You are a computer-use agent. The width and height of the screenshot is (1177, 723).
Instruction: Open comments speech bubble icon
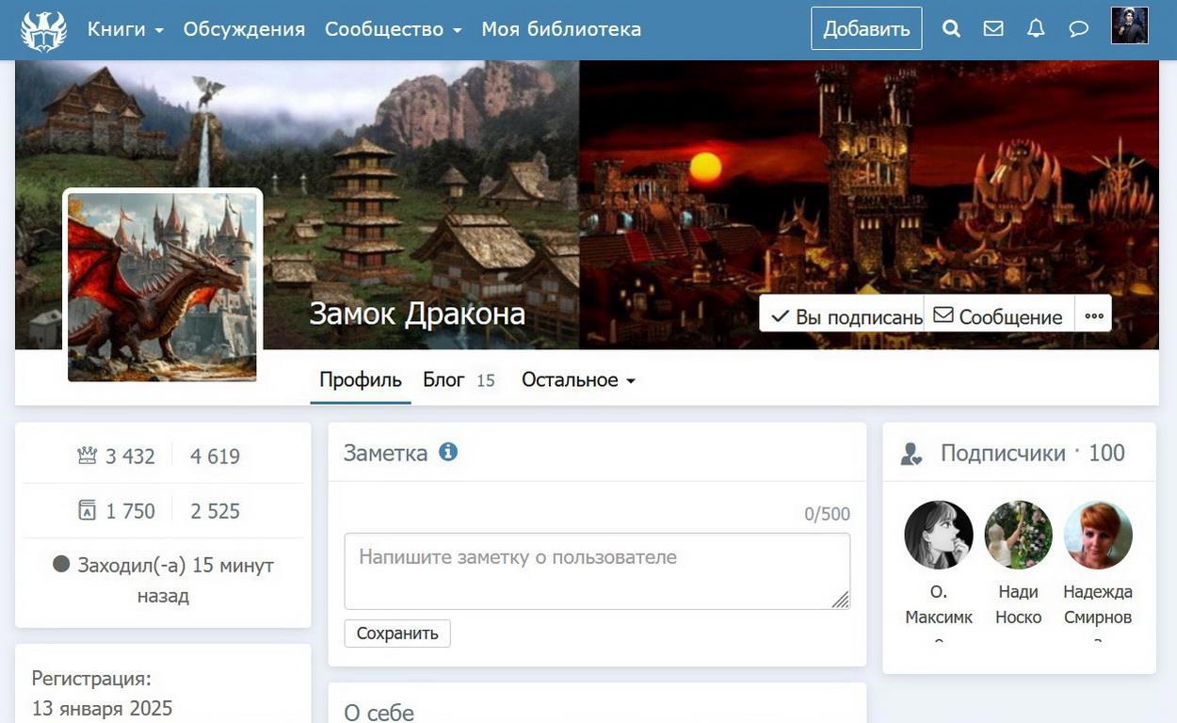pos(1079,29)
